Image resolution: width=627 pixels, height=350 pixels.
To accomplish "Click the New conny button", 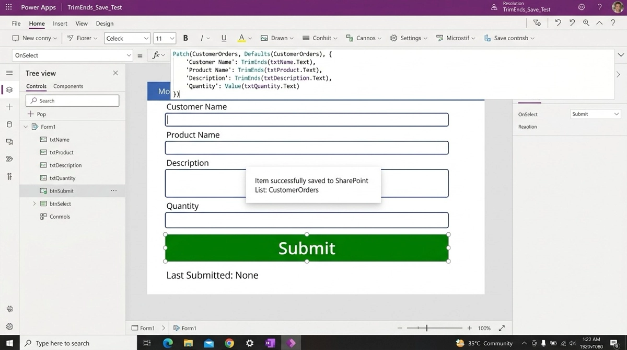I will point(34,38).
